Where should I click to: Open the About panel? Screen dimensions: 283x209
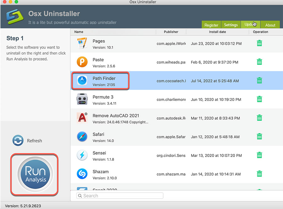(x=270, y=25)
